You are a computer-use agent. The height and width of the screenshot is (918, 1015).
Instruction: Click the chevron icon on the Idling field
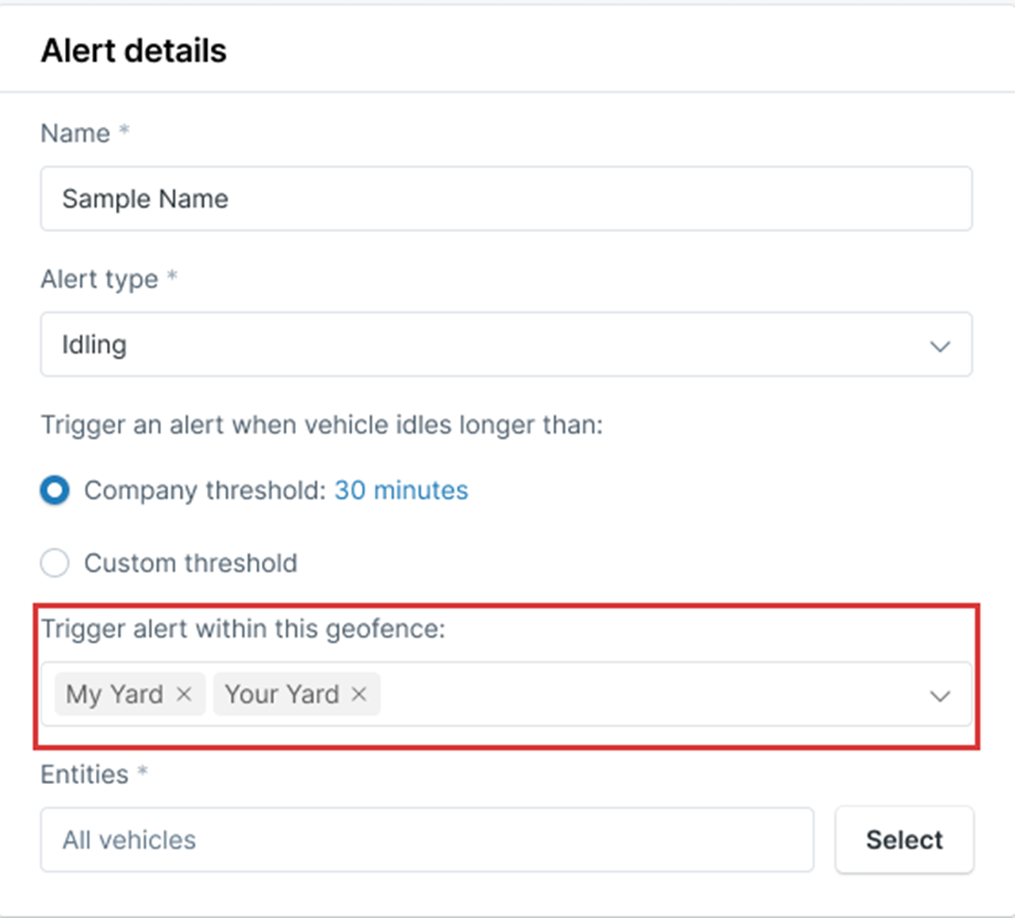940,346
